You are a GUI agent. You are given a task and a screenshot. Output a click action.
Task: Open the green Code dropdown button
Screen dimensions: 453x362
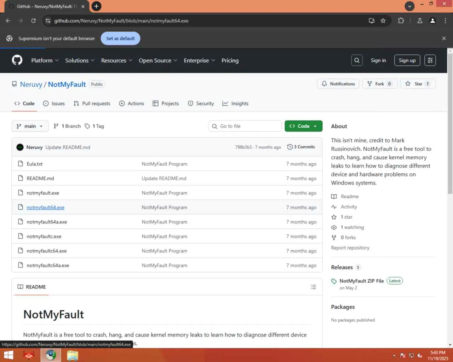click(303, 126)
